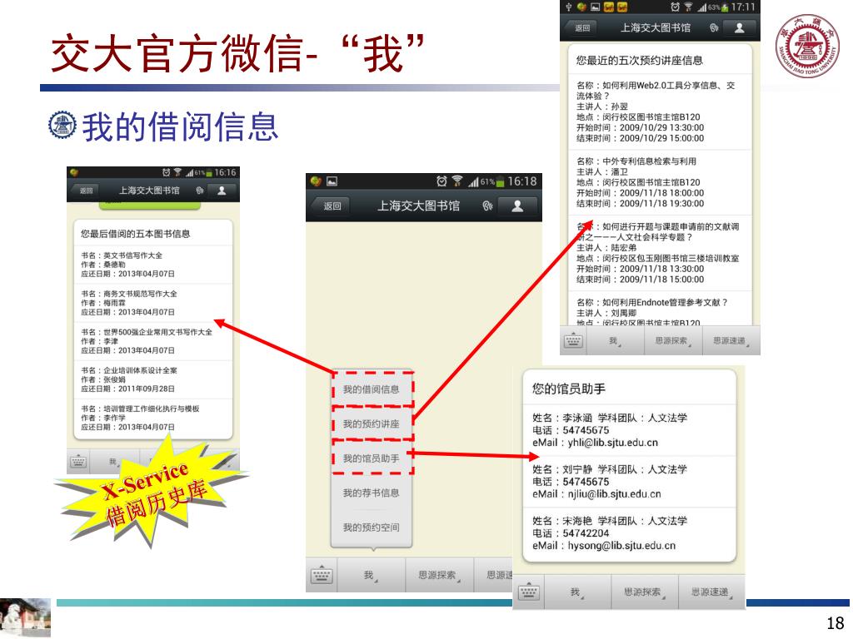The width and height of the screenshot is (853, 639).
Task: Open 我 menu below 您的馆员助手 panel
Action: click(x=576, y=592)
